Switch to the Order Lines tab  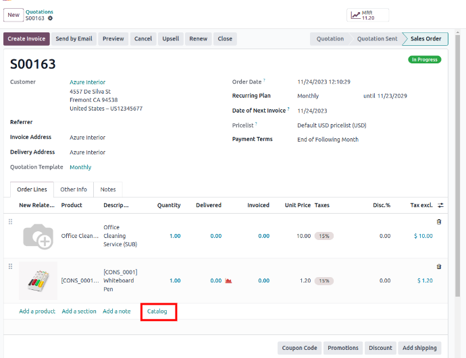[x=32, y=189]
